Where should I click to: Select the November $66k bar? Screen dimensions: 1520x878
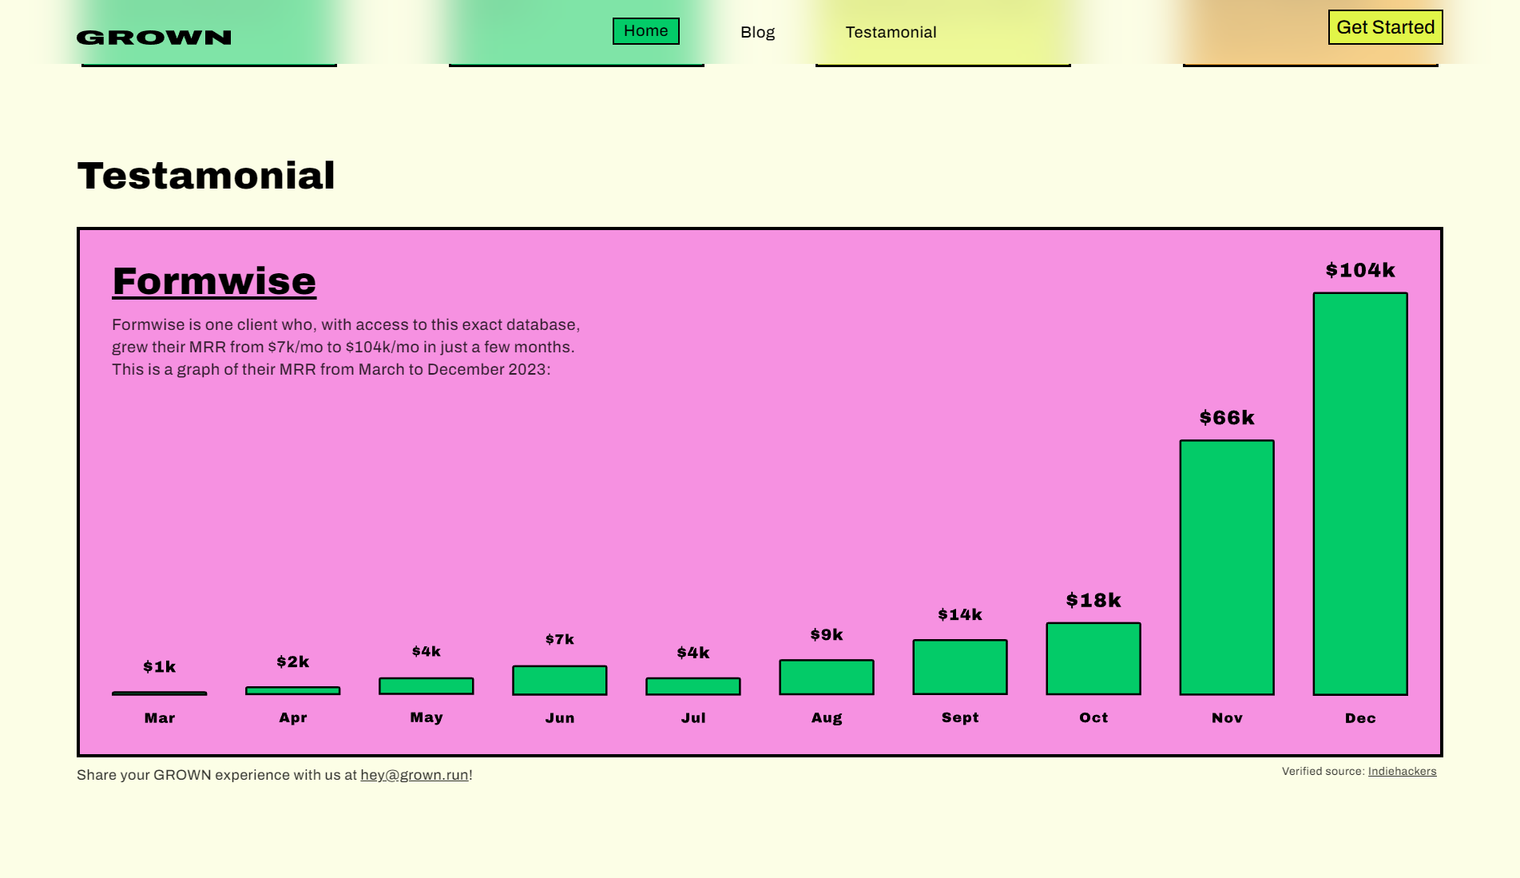1227,567
